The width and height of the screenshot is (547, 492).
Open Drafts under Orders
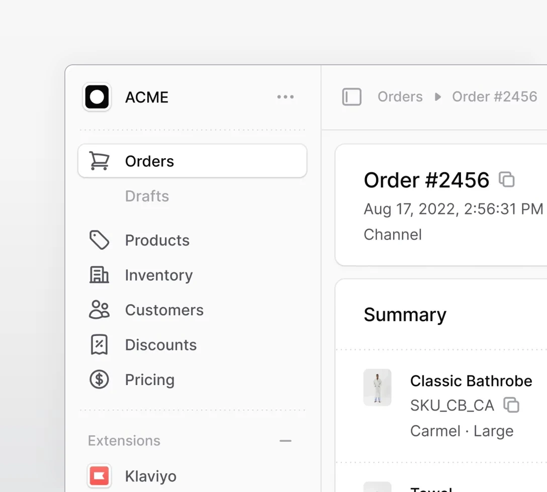click(x=147, y=196)
